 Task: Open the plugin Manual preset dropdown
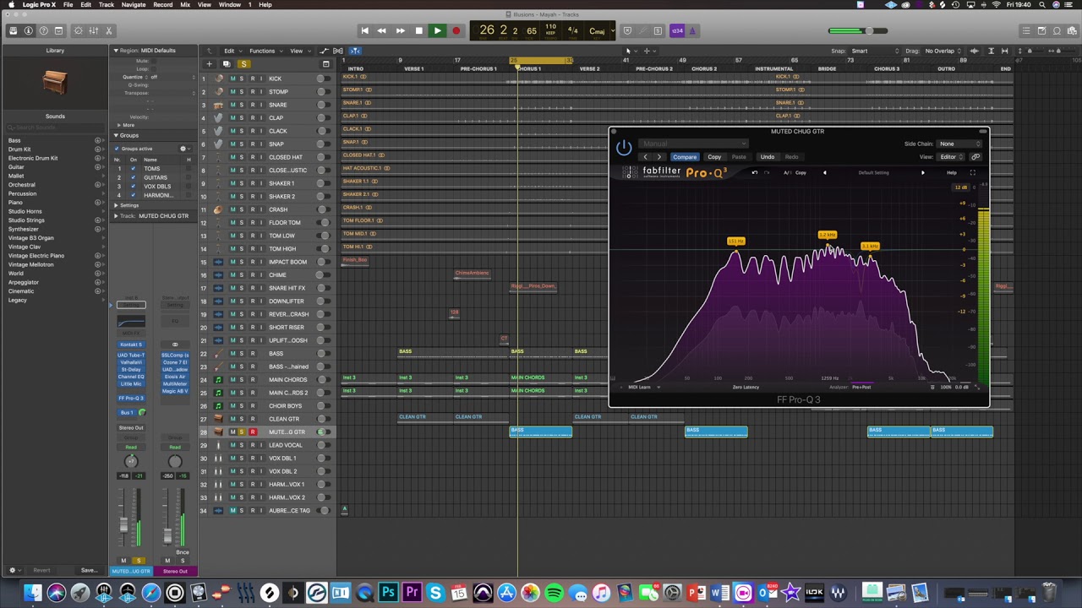click(693, 144)
